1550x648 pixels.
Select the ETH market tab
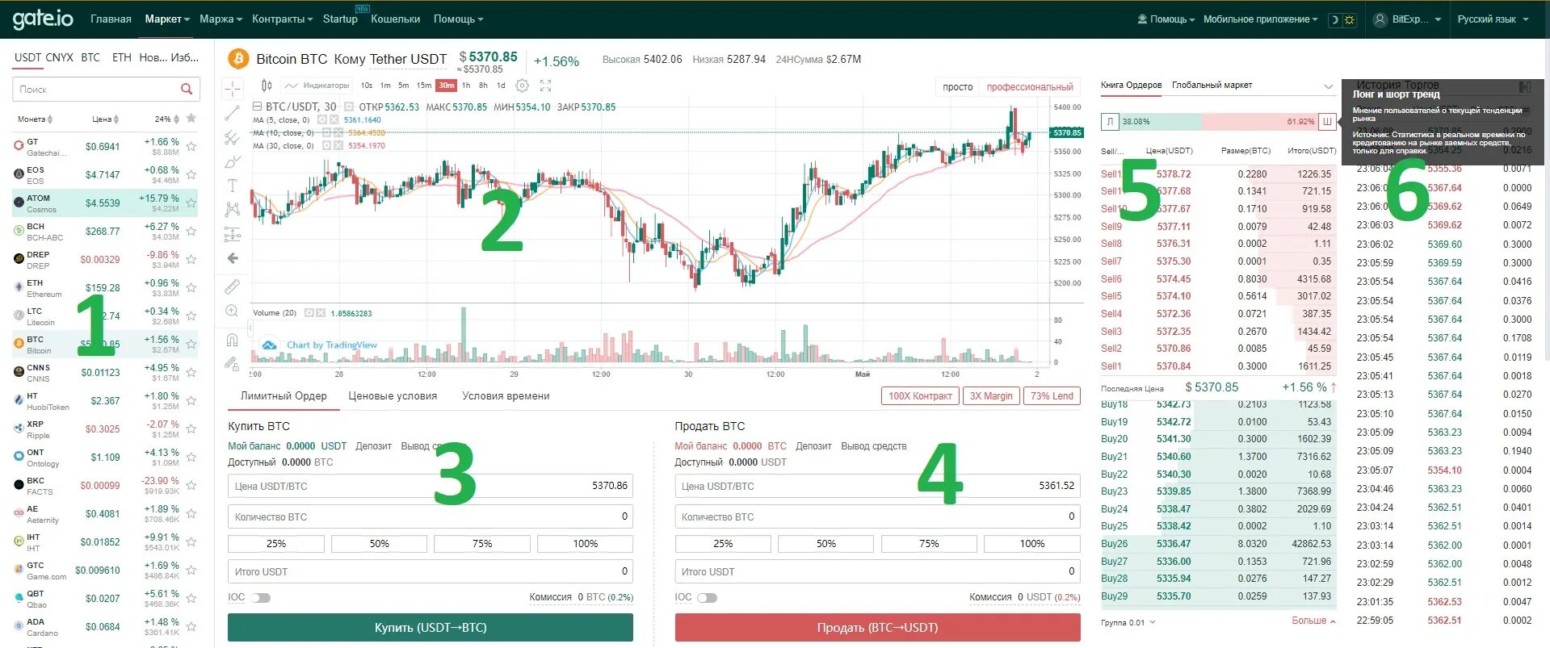pos(122,57)
